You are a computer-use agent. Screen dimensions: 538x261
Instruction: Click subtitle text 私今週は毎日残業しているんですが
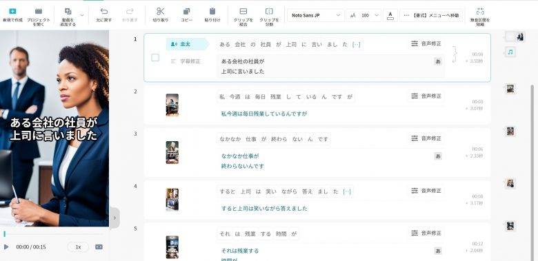tap(264, 114)
